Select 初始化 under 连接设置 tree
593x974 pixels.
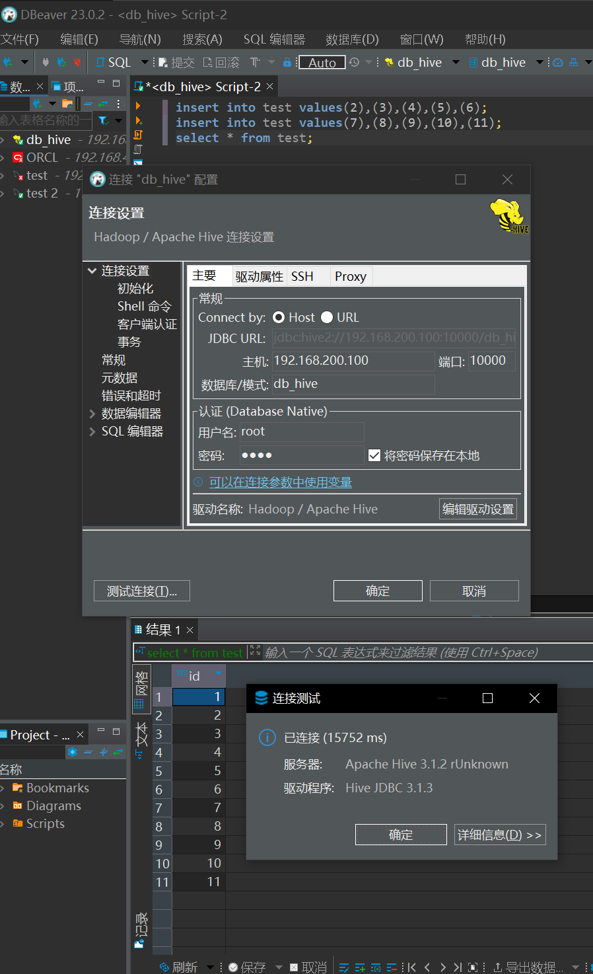[135, 289]
